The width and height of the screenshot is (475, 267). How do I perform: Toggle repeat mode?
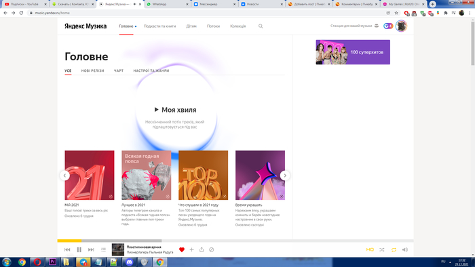(394, 249)
